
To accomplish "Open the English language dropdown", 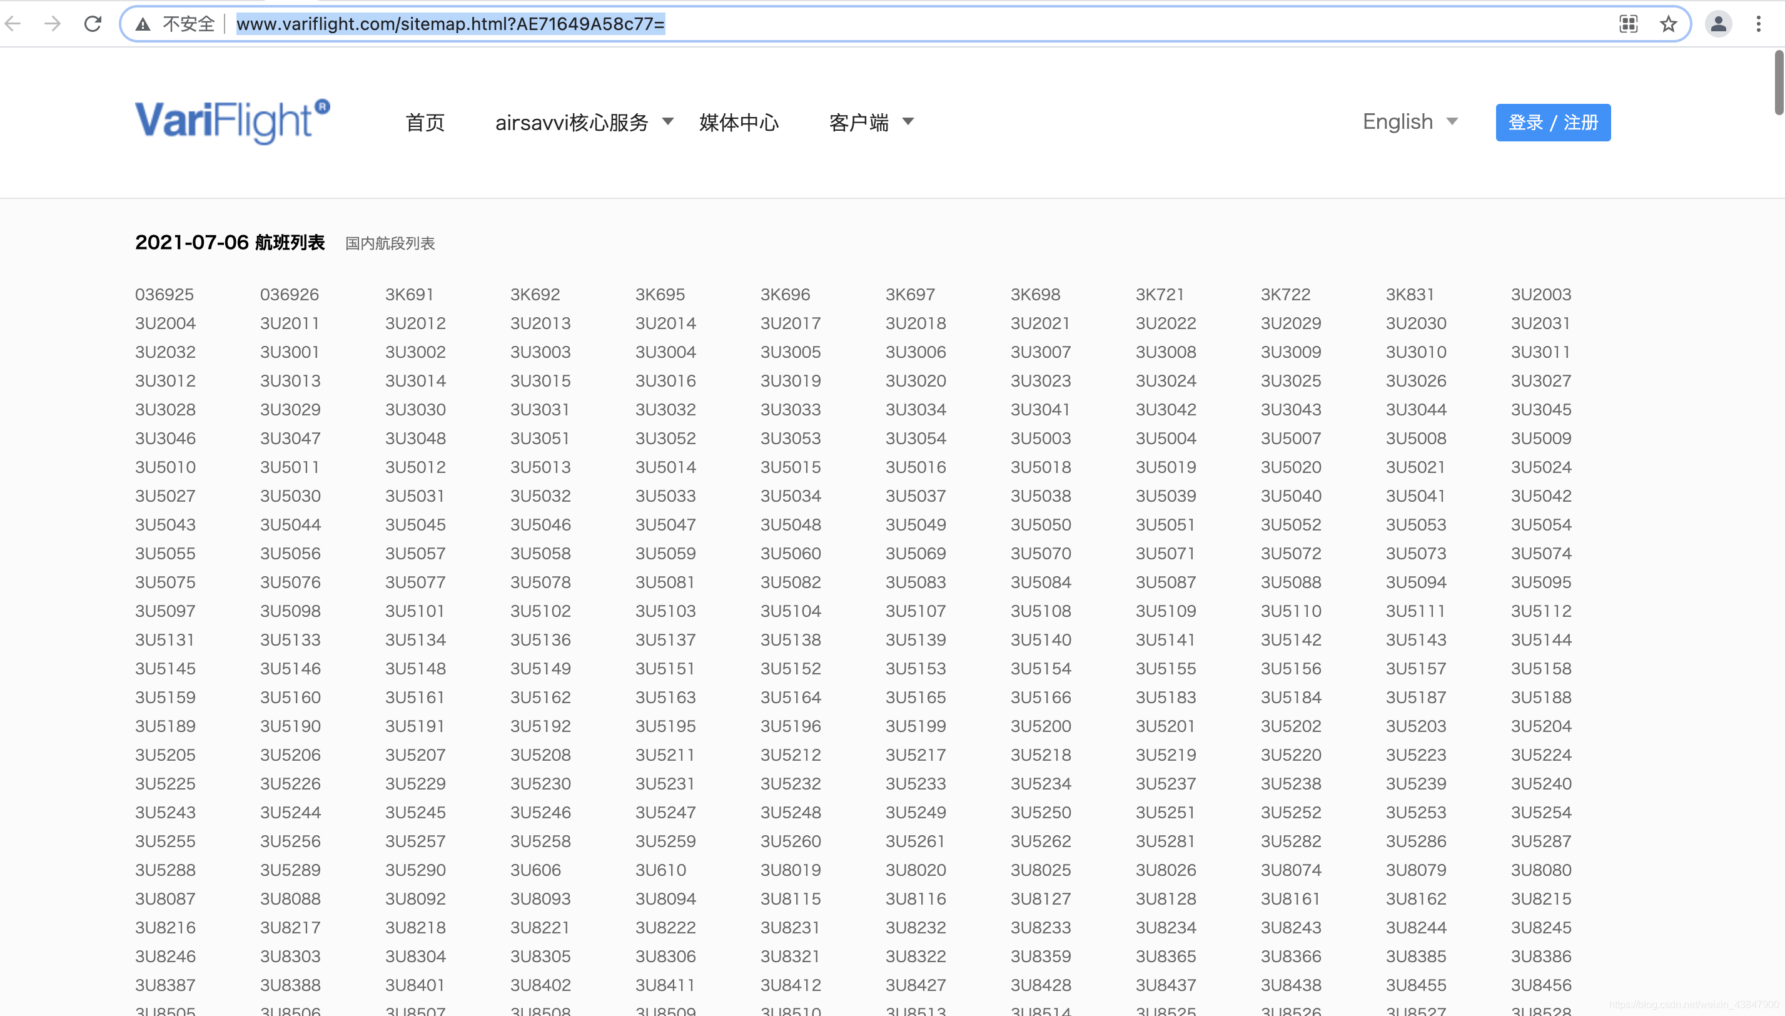I will [x=1410, y=121].
